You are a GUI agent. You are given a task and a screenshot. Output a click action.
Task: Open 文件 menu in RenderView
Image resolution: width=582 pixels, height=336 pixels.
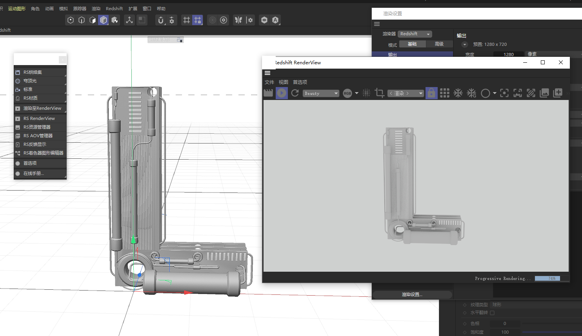269,82
